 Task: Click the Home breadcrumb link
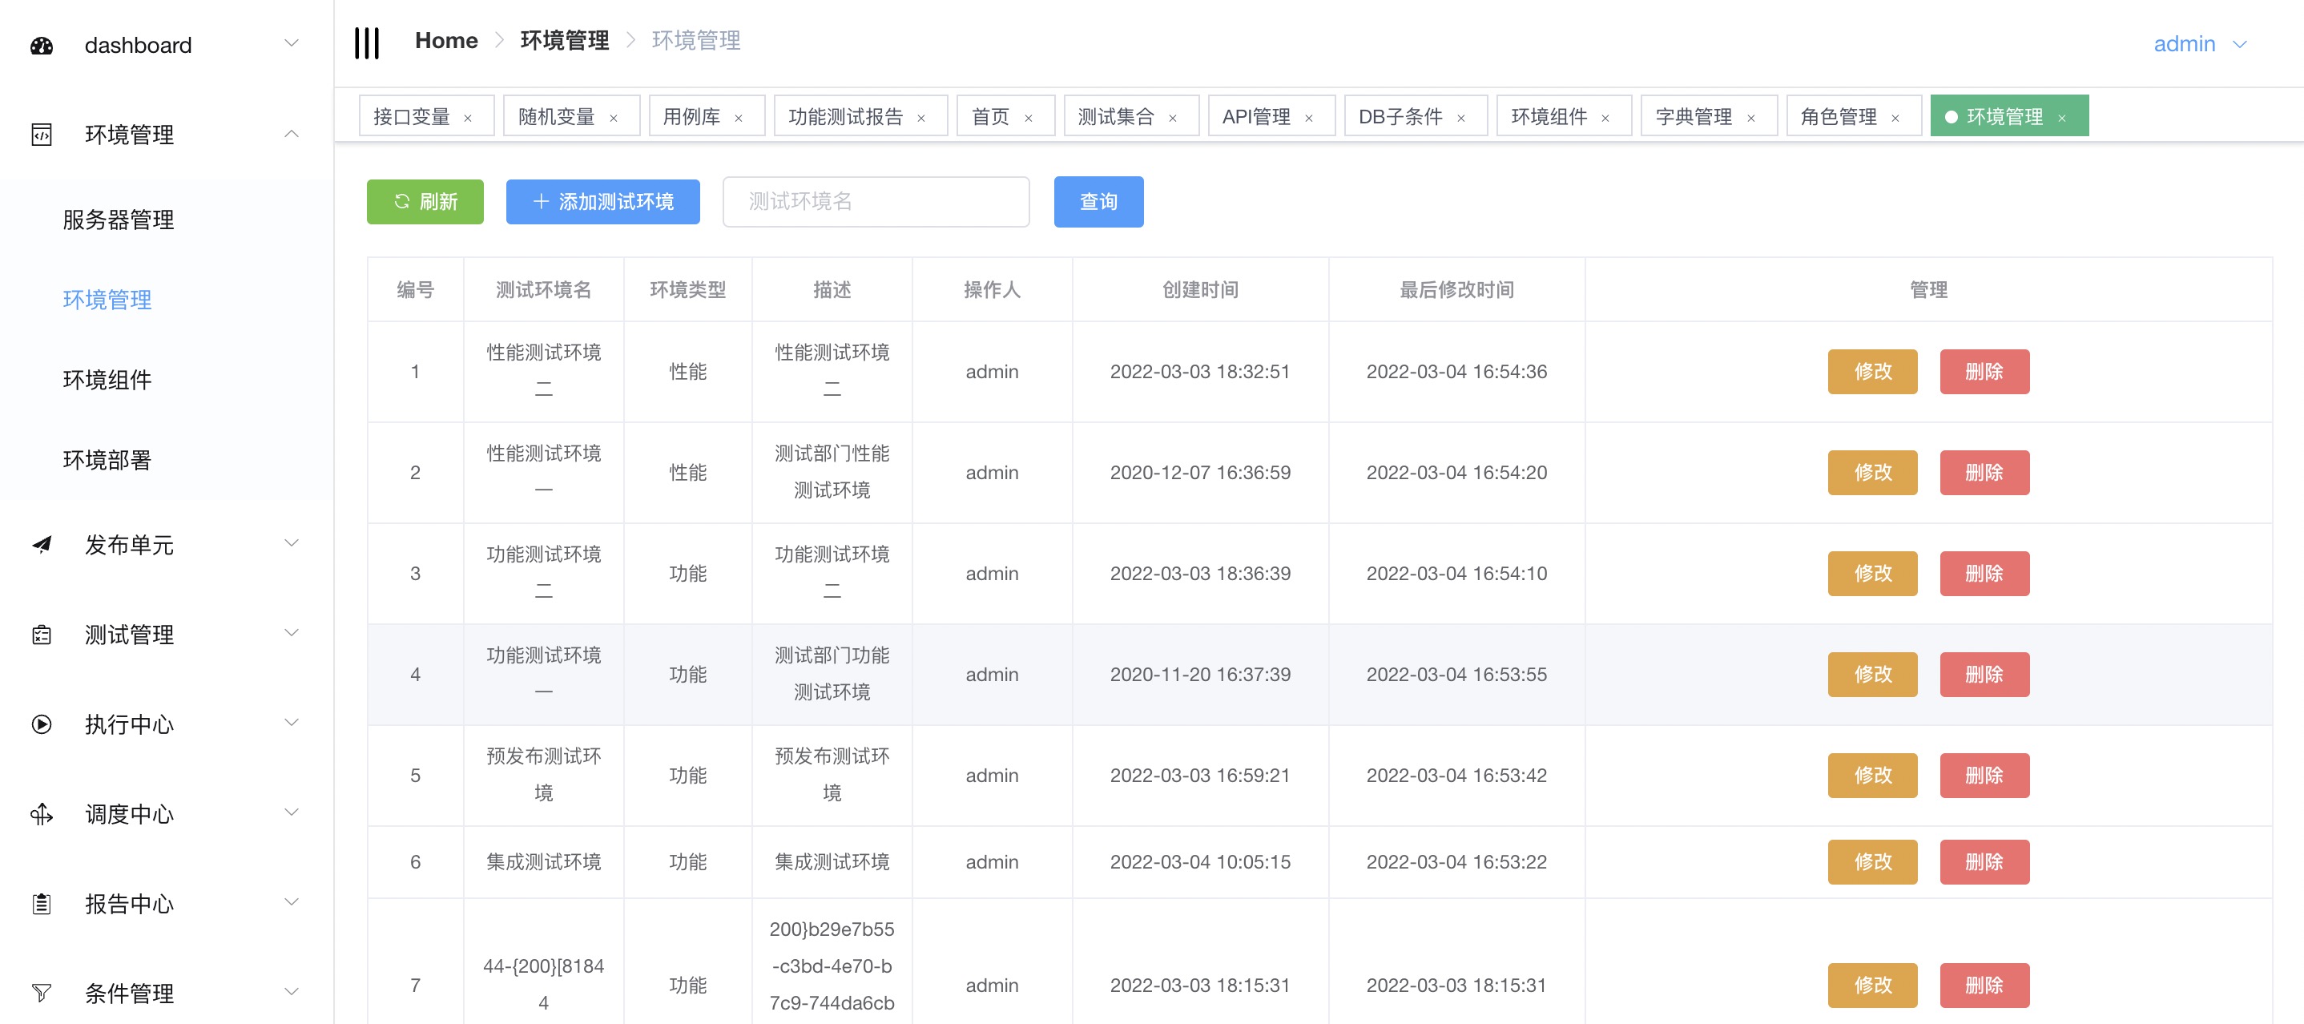(445, 40)
